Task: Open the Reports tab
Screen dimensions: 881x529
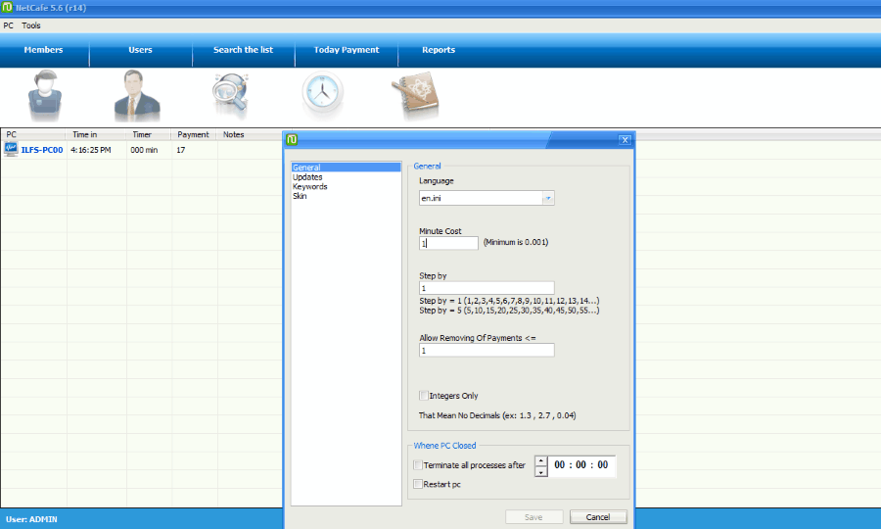Action: (439, 49)
